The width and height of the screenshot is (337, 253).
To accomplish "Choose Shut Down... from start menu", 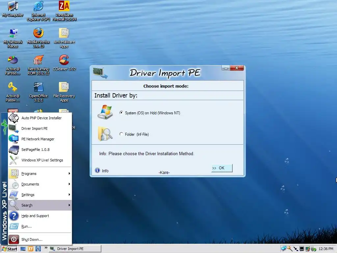I will [x=40, y=239].
